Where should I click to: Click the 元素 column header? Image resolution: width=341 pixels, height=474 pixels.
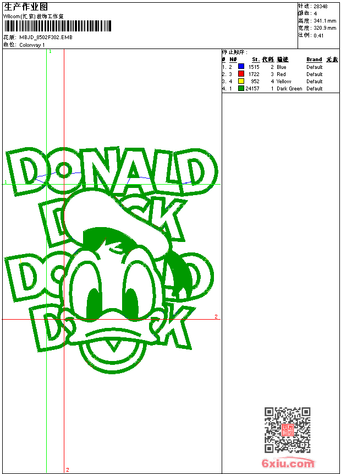332,60
